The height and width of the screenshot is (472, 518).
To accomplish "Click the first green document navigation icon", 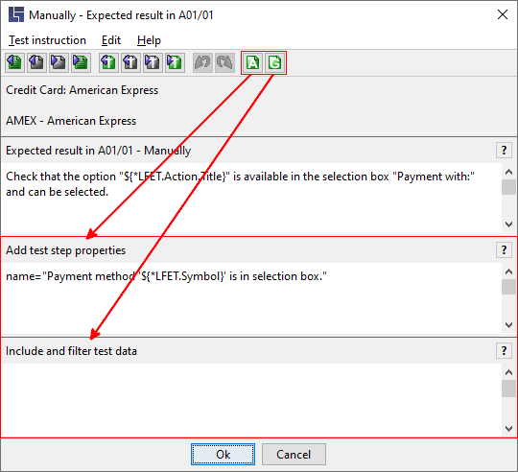I will point(14,62).
